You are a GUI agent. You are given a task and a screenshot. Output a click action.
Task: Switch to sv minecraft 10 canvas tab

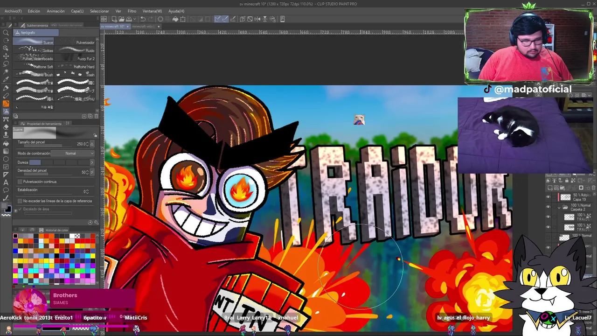point(115,26)
